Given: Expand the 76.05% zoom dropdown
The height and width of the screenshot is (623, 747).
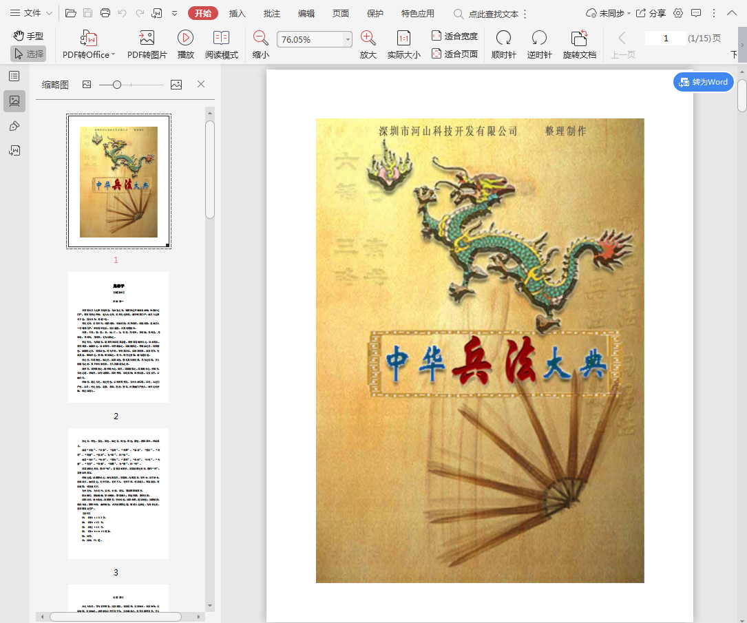Looking at the screenshot, I should coord(347,40).
